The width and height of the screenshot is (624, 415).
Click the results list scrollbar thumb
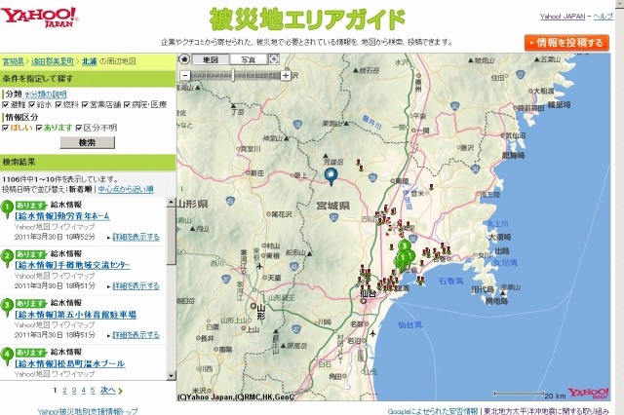(x=172, y=236)
